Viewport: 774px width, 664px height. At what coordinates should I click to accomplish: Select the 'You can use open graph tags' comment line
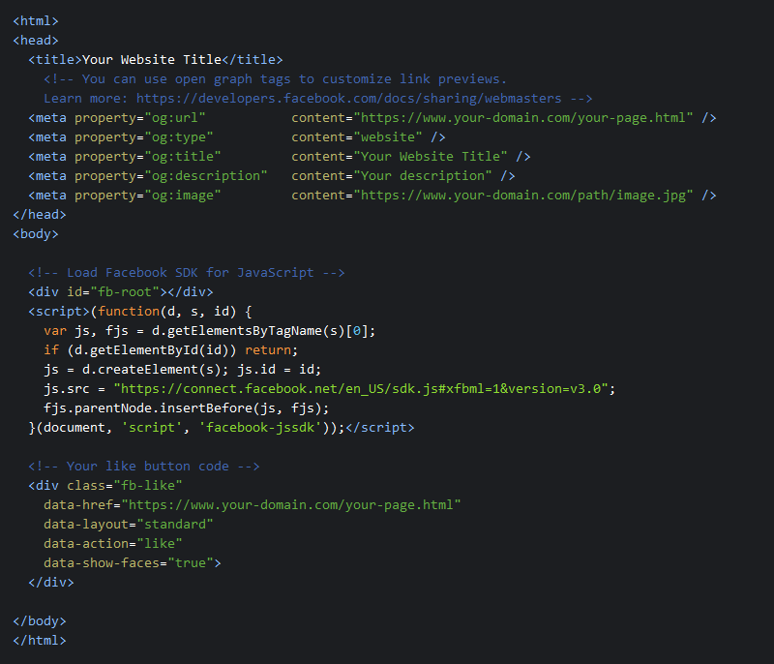click(275, 79)
